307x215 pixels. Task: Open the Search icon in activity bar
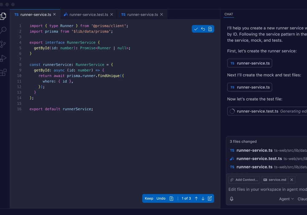3,30
